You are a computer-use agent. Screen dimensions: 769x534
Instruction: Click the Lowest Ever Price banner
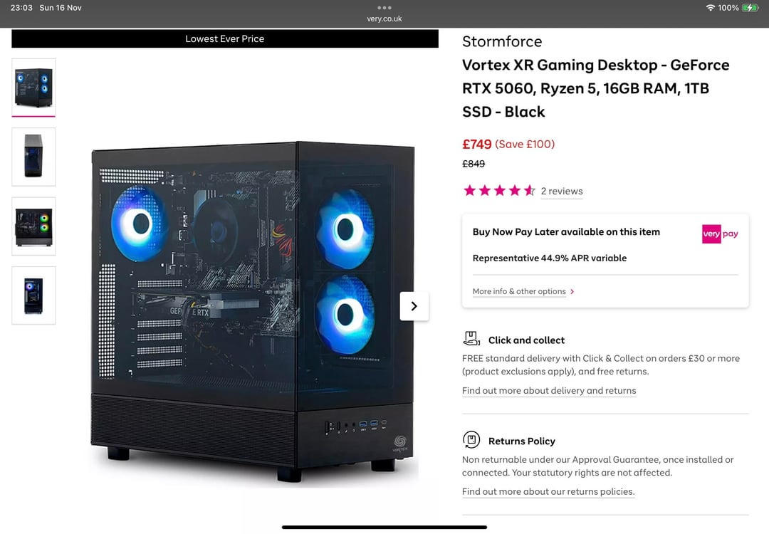click(x=224, y=38)
